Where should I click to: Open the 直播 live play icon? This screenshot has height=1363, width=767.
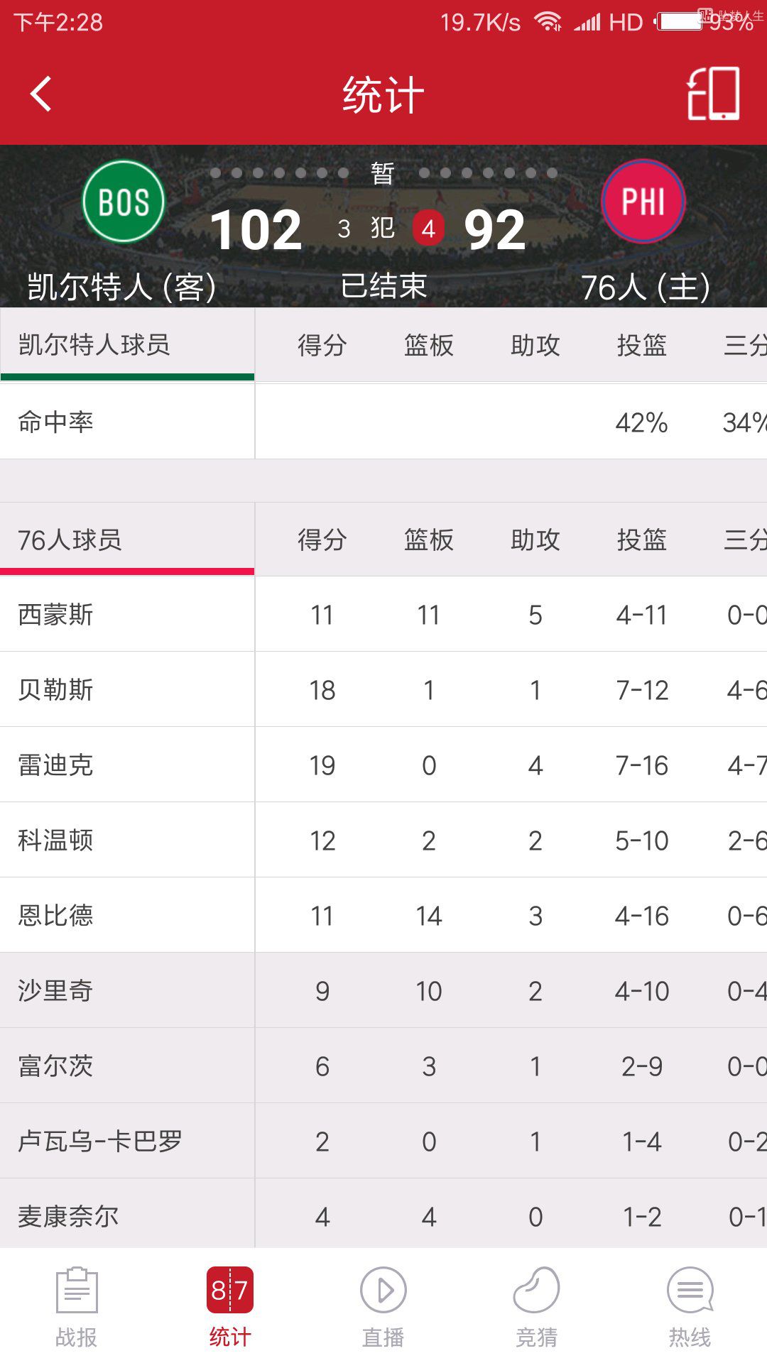coord(383,1306)
